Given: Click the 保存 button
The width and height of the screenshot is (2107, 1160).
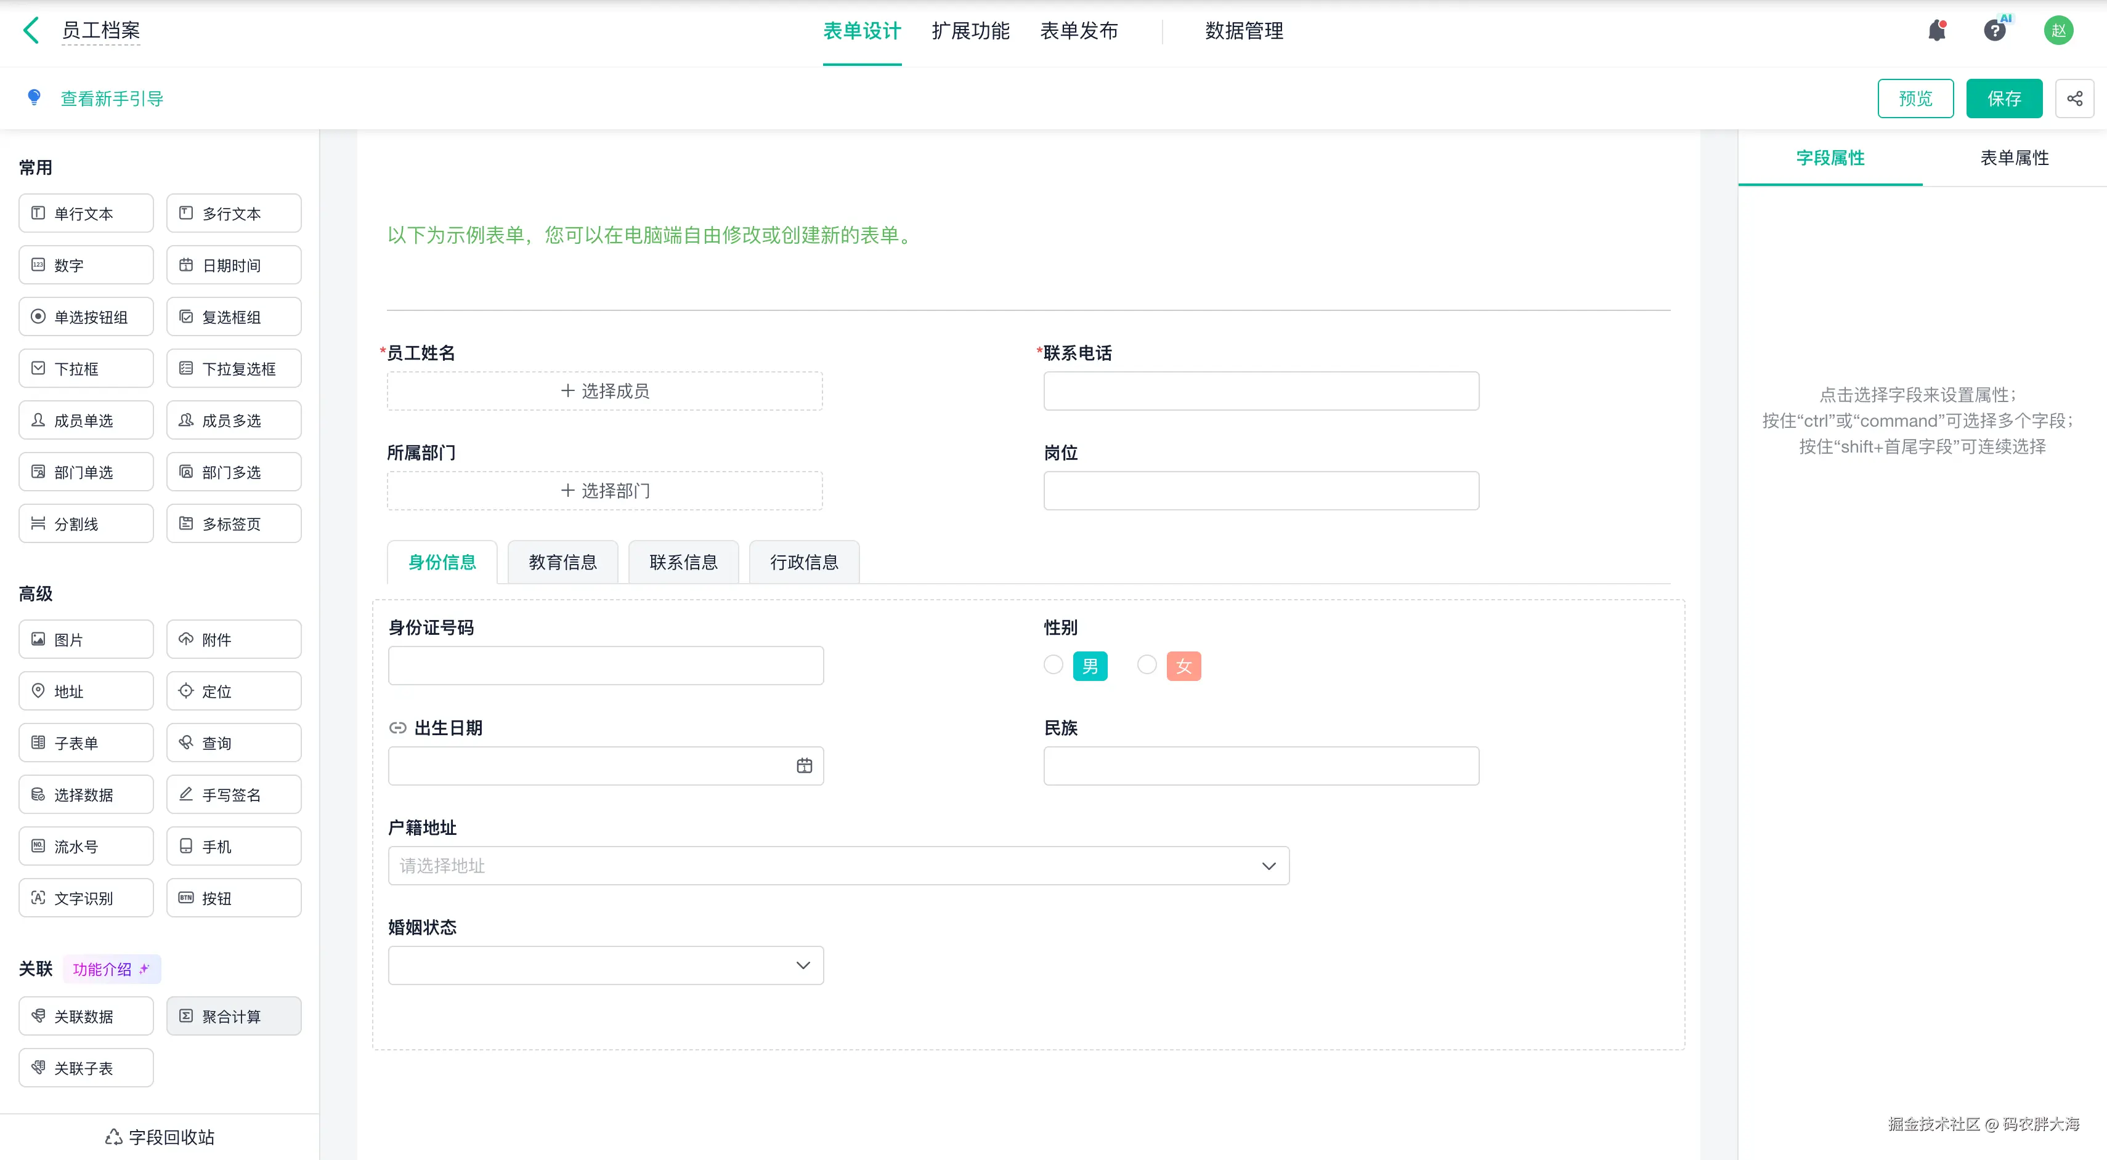Looking at the screenshot, I should 2003,99.
